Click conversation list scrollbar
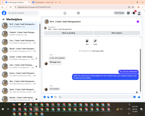 pyautogui.click(x=40, y=46)
